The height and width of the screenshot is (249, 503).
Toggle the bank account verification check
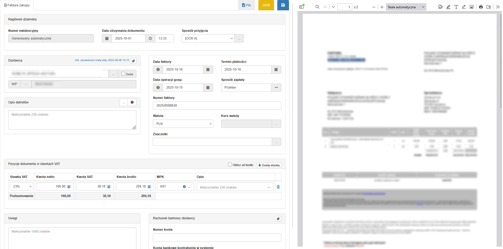coord(278,219)
